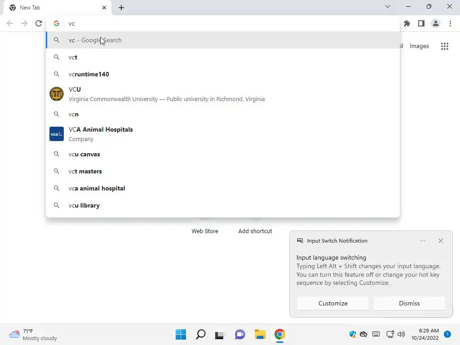Click the VCA logo thumbnail

[x=57, y=134]
